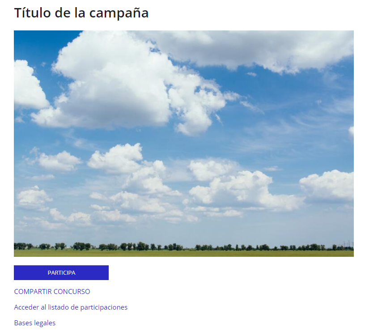Select the Título de la campaña heading
The image size is (365, 336).
[x=81, y=13]
